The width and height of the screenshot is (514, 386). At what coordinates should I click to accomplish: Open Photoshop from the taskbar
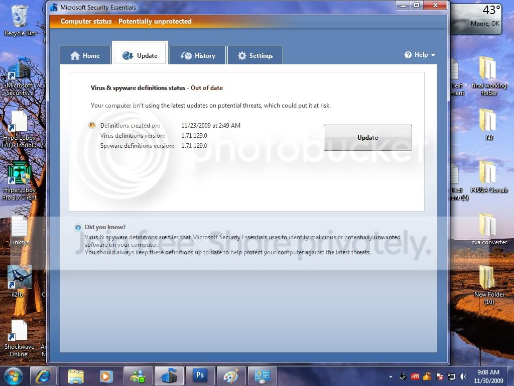coord(200,376)
